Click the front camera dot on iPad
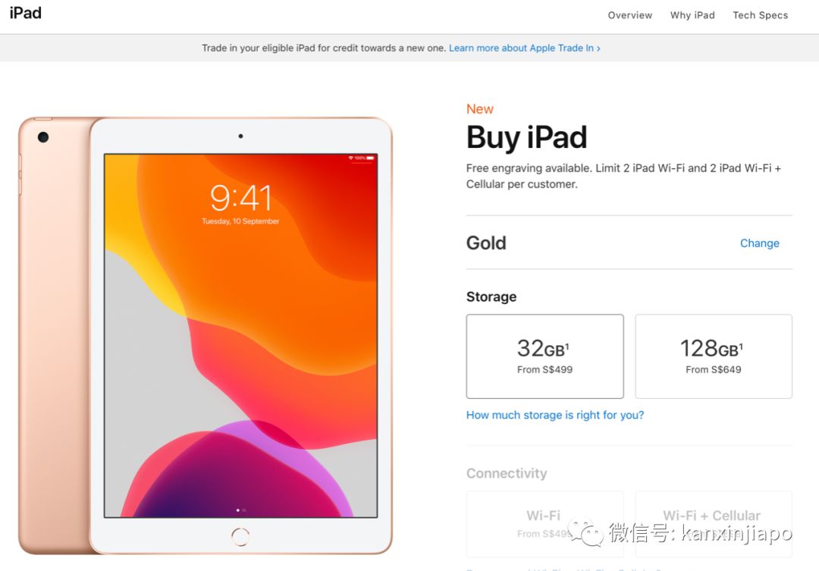This screenshot has width=819, height=571. [240, 136]
